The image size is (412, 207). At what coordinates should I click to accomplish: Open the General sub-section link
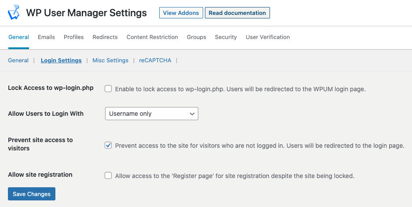18,60
